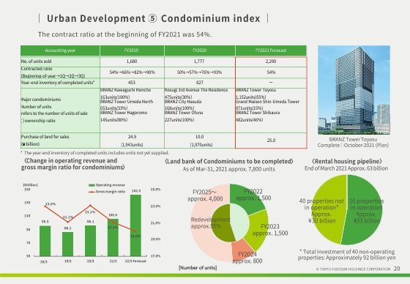
Task: Click the 'FY2023 approx. 1,500' donut label
Action: tap(270, 230)
